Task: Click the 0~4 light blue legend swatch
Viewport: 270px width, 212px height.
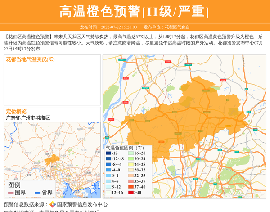Action: (x=108, y=176)
